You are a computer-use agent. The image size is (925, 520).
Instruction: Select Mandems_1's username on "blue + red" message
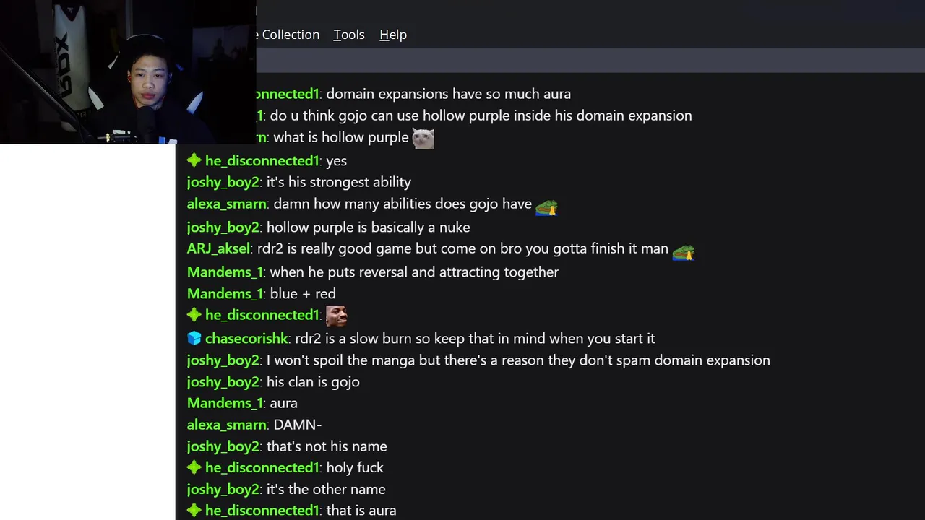click(x=225, y=294)
